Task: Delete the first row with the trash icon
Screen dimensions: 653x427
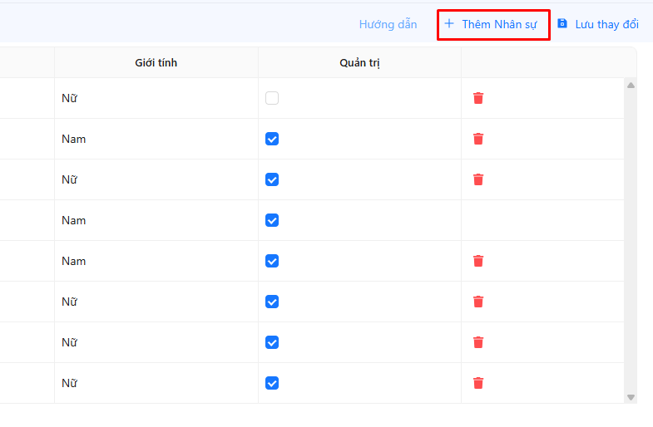Action: (478, 98)
